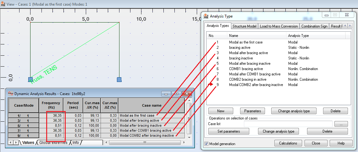The image size is (358, 152).
Task: Click the Period (sec) column header
Action: click(73, 105)
